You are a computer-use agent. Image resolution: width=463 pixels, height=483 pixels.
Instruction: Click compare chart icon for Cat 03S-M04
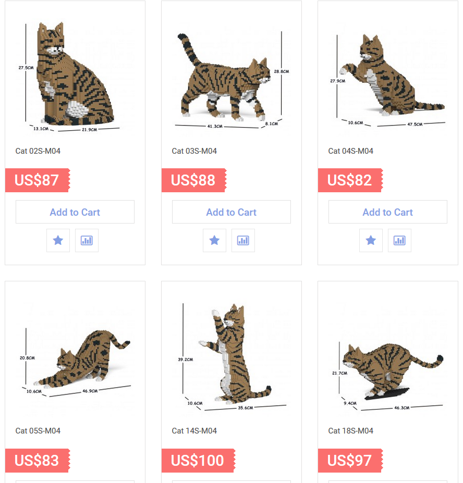pyautogui.click(x=243, y=240)
